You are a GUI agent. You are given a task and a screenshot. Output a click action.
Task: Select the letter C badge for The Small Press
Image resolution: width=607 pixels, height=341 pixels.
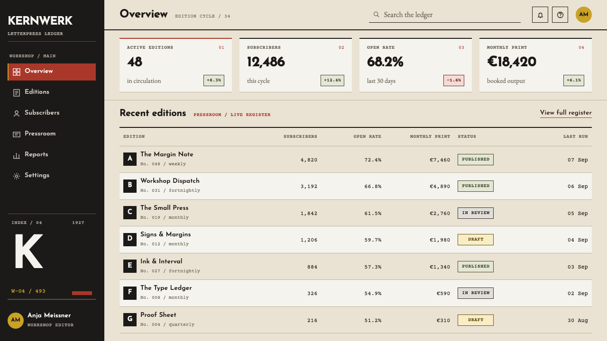[130, 213]
